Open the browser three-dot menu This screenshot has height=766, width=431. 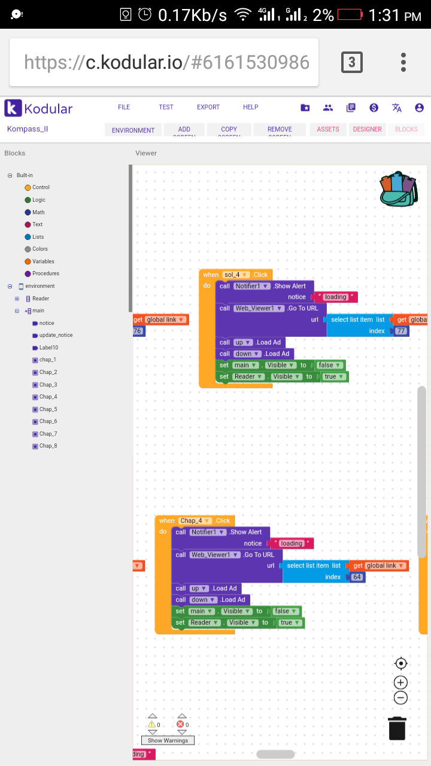(403, 62)
